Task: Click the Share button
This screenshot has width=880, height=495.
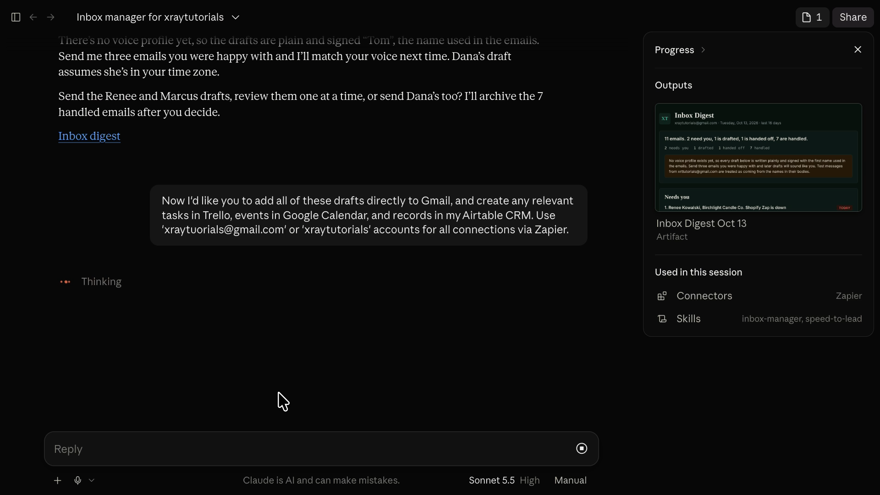Action: pos(853,17)
